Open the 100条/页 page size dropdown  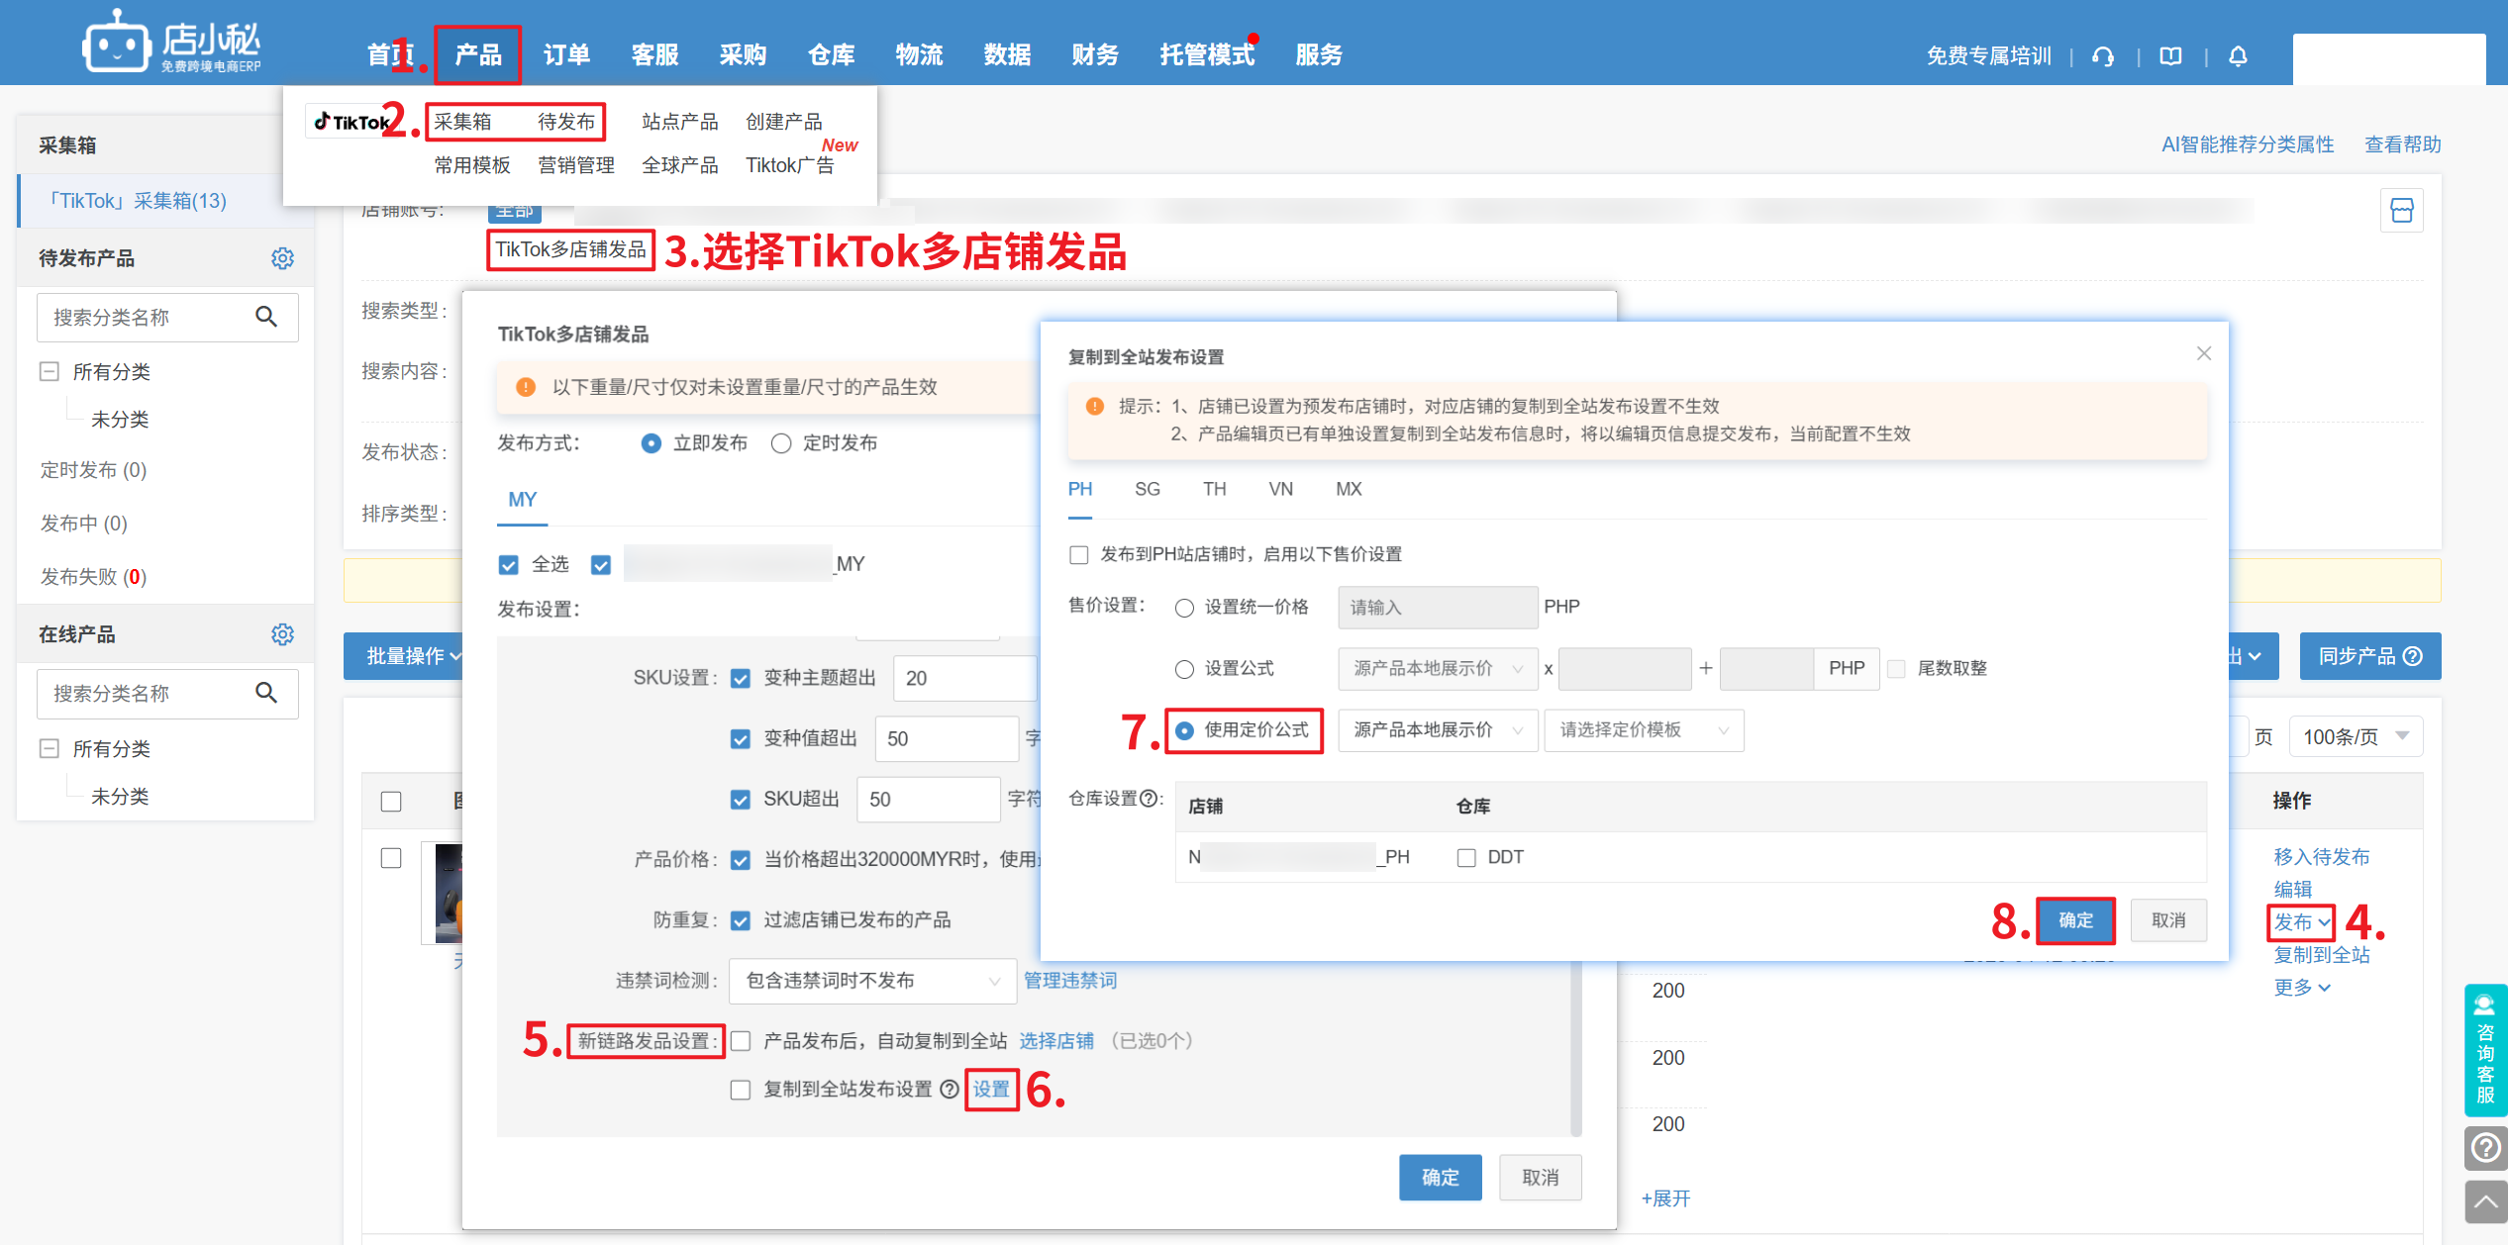[x=2355, y=736]
